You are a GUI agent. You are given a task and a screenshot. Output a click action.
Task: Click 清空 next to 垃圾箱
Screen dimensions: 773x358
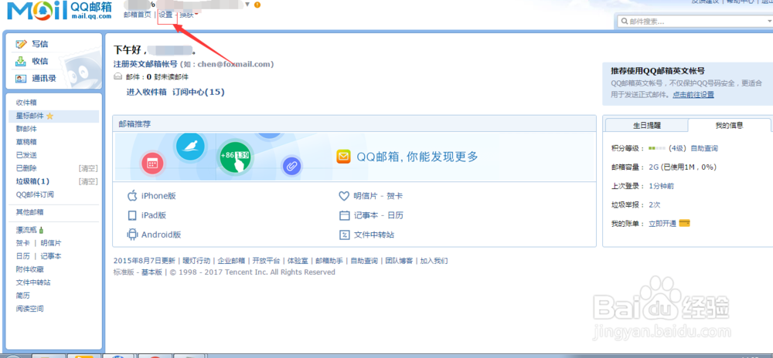88,181
